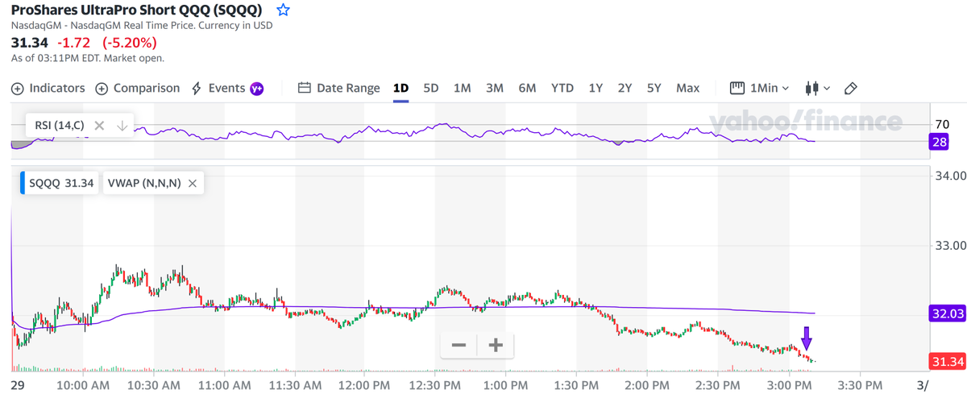Select the 6M time range

(527, 88)
